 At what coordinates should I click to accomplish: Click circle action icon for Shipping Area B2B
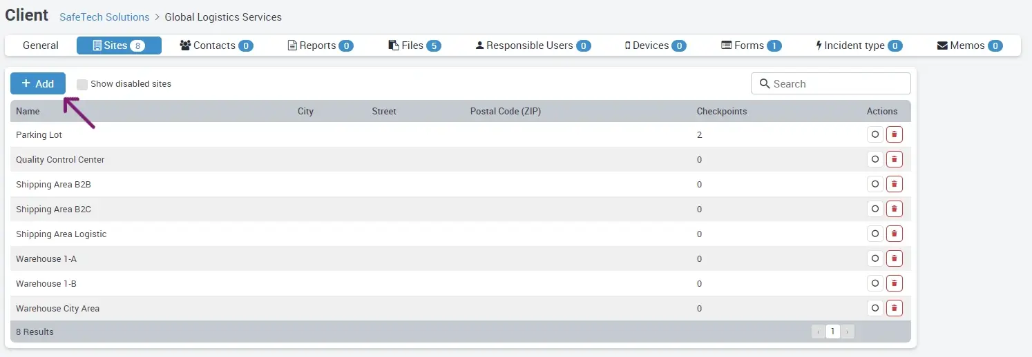[x=875, y=184]
